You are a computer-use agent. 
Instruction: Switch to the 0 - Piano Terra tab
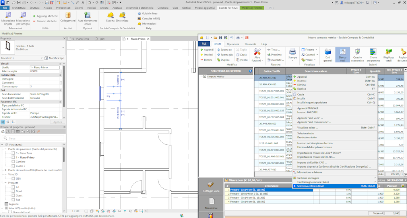80,39
